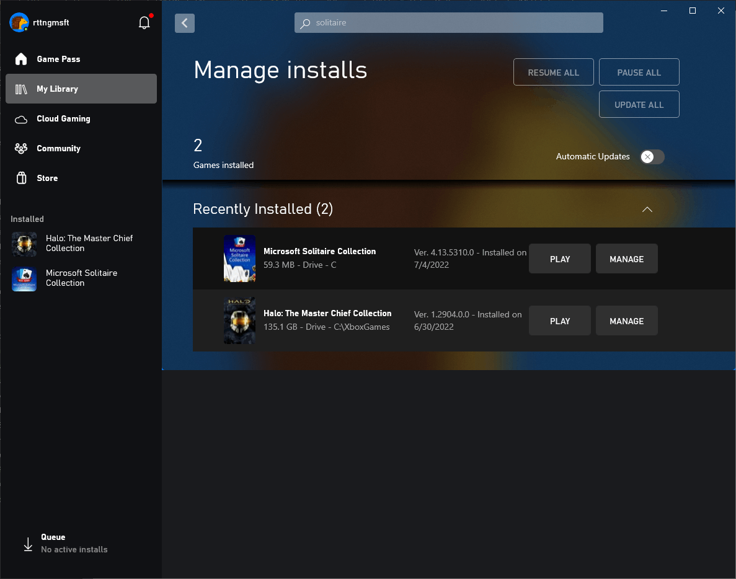Click '135.1 GB - Drive - C:\XboxGames' text

(327, 327)
